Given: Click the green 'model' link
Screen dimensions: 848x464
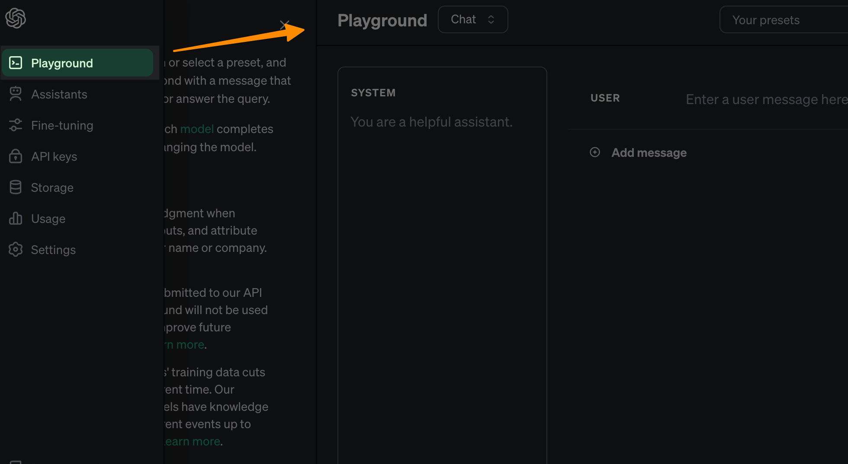Looking at the screenshot, I should click(197, 129).
